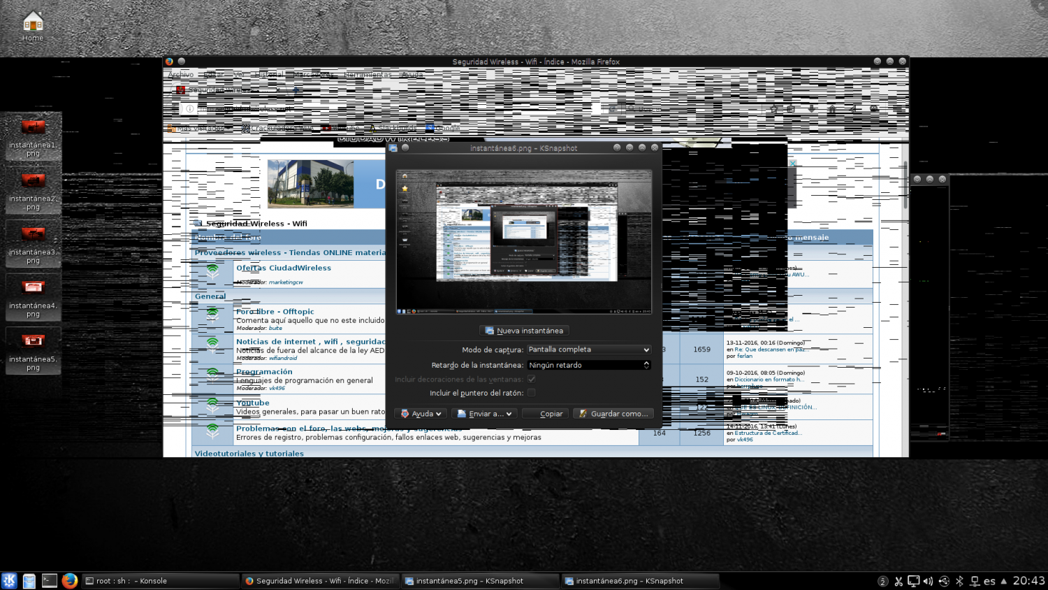Open Herramientas menu in Firefox

[367, 75]
